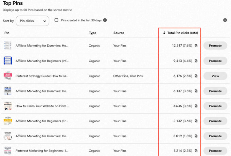Copy icon next to 9,413 (4.4%)

pyautogui.click(x=196, y=61)
